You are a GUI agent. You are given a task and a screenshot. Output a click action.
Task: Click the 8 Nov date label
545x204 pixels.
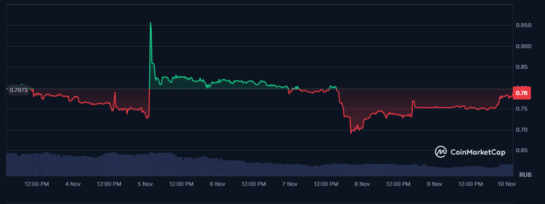click(x=362, y=184)
